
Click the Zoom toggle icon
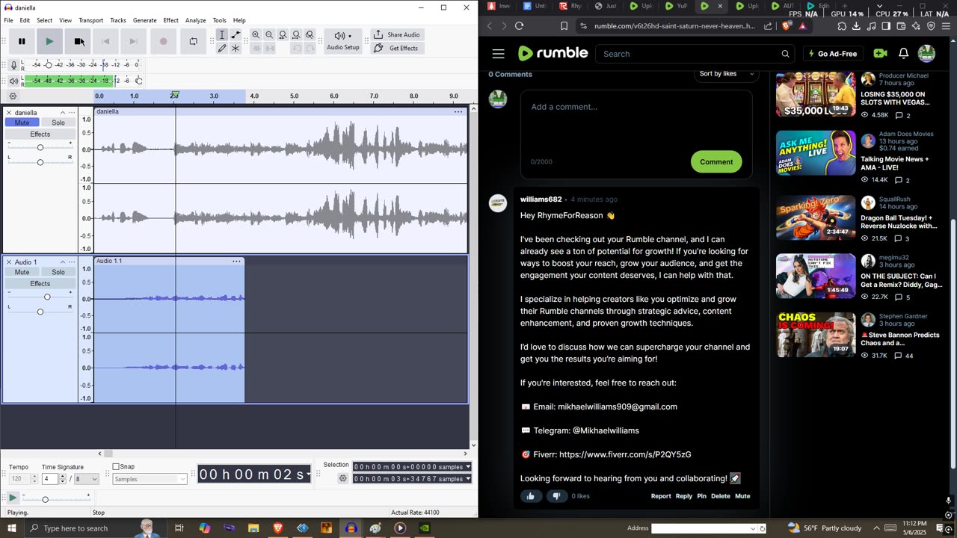310,35
